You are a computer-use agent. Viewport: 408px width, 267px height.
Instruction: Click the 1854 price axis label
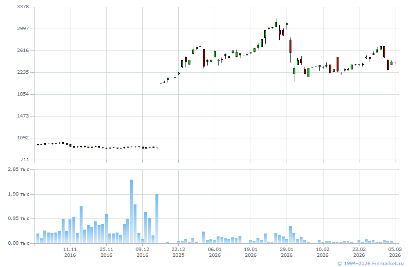click(x=22, y=94)
